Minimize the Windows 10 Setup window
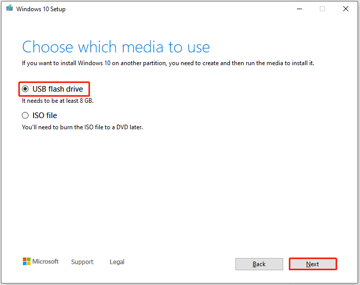The width and height of the screenshot is (360, 285). pos(298,9)
